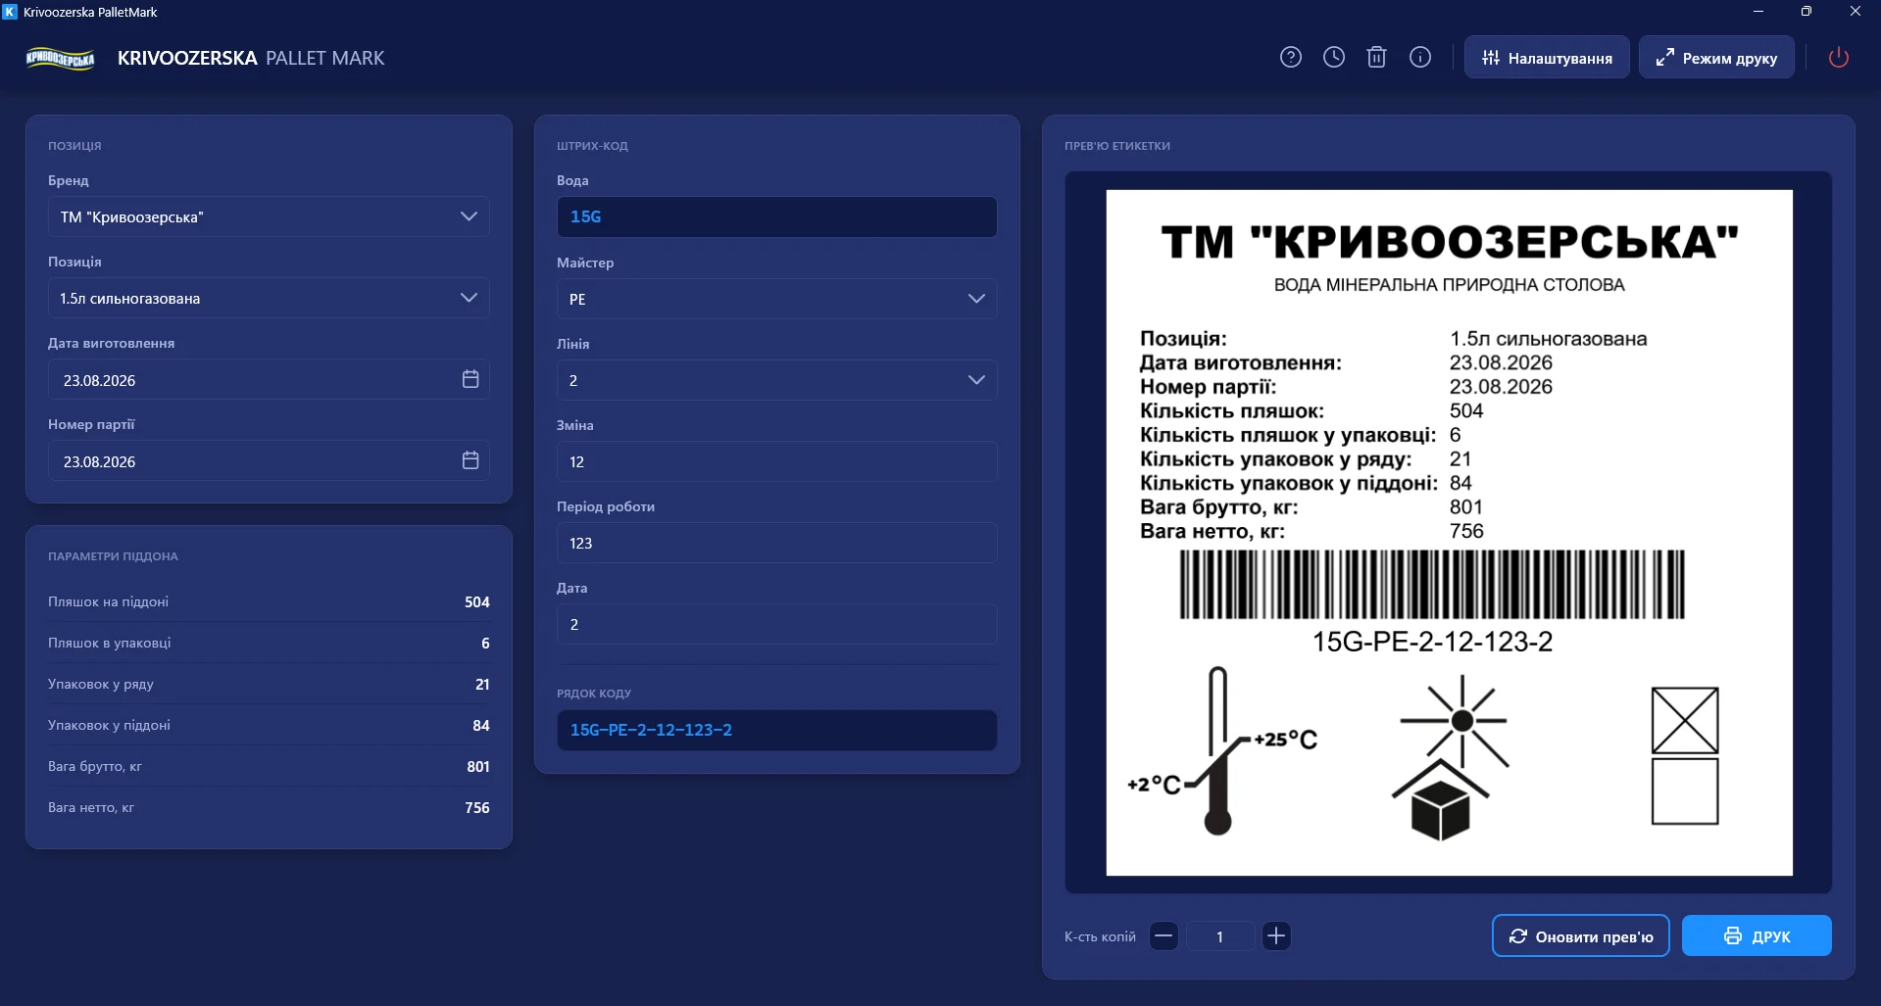Click the stacking limit boxes symbol on label

[x=1685, y=756]
